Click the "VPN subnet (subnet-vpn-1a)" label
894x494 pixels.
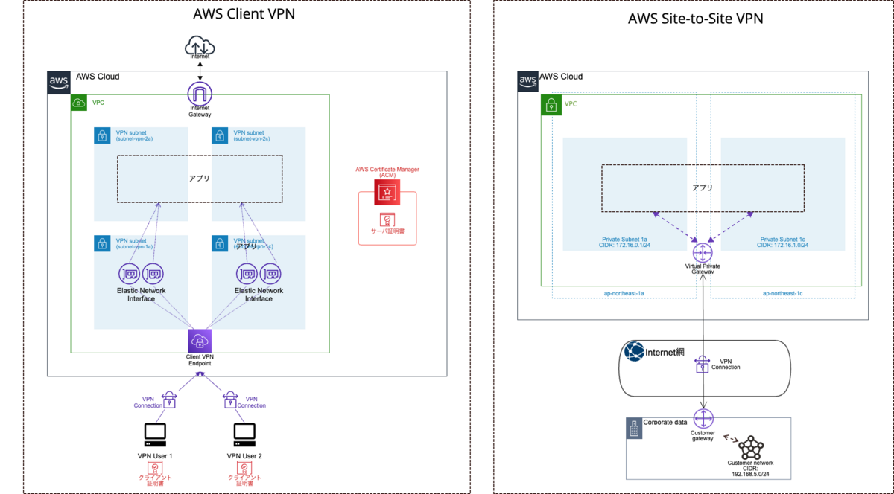135,244
